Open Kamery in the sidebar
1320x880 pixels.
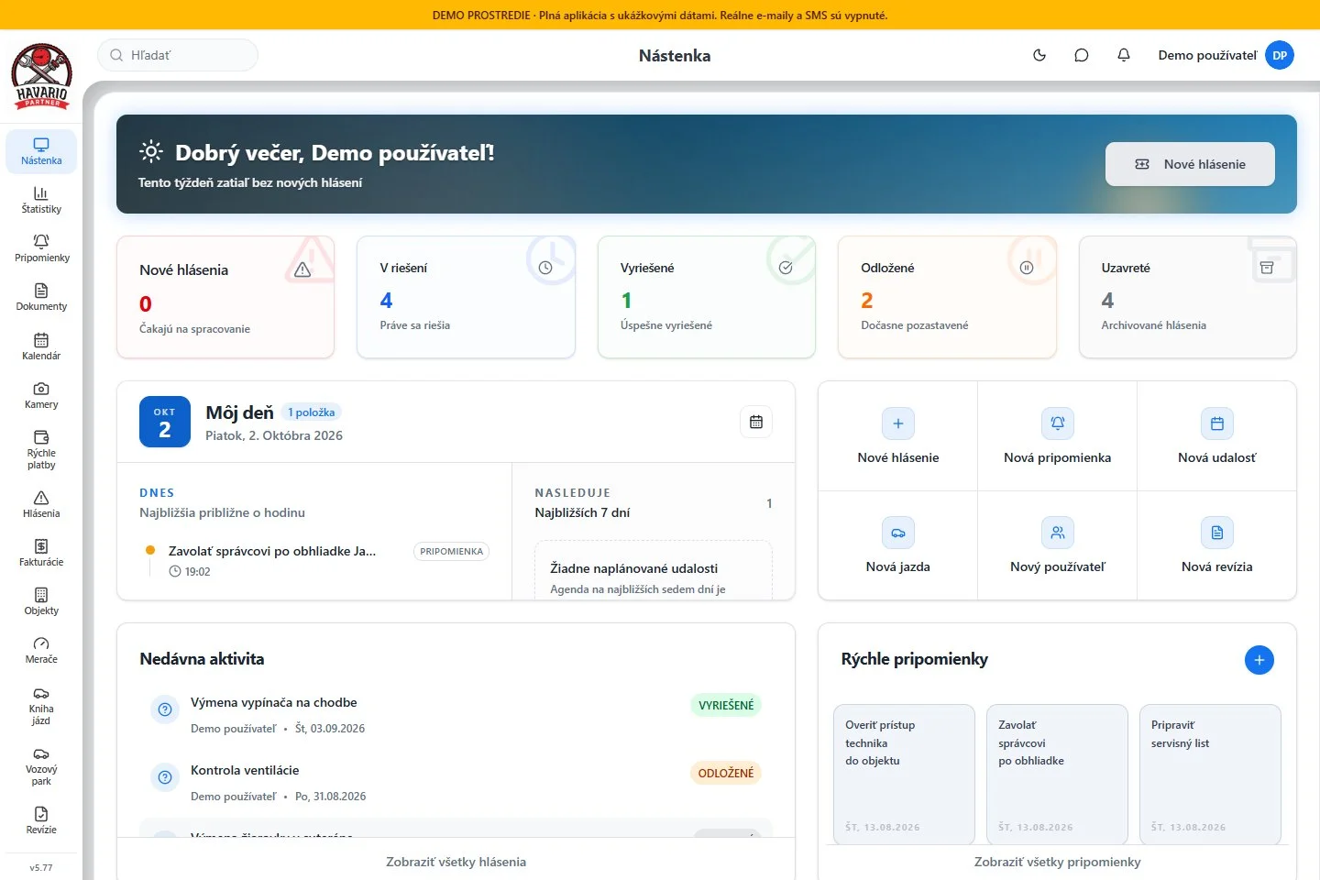[41, 395]
